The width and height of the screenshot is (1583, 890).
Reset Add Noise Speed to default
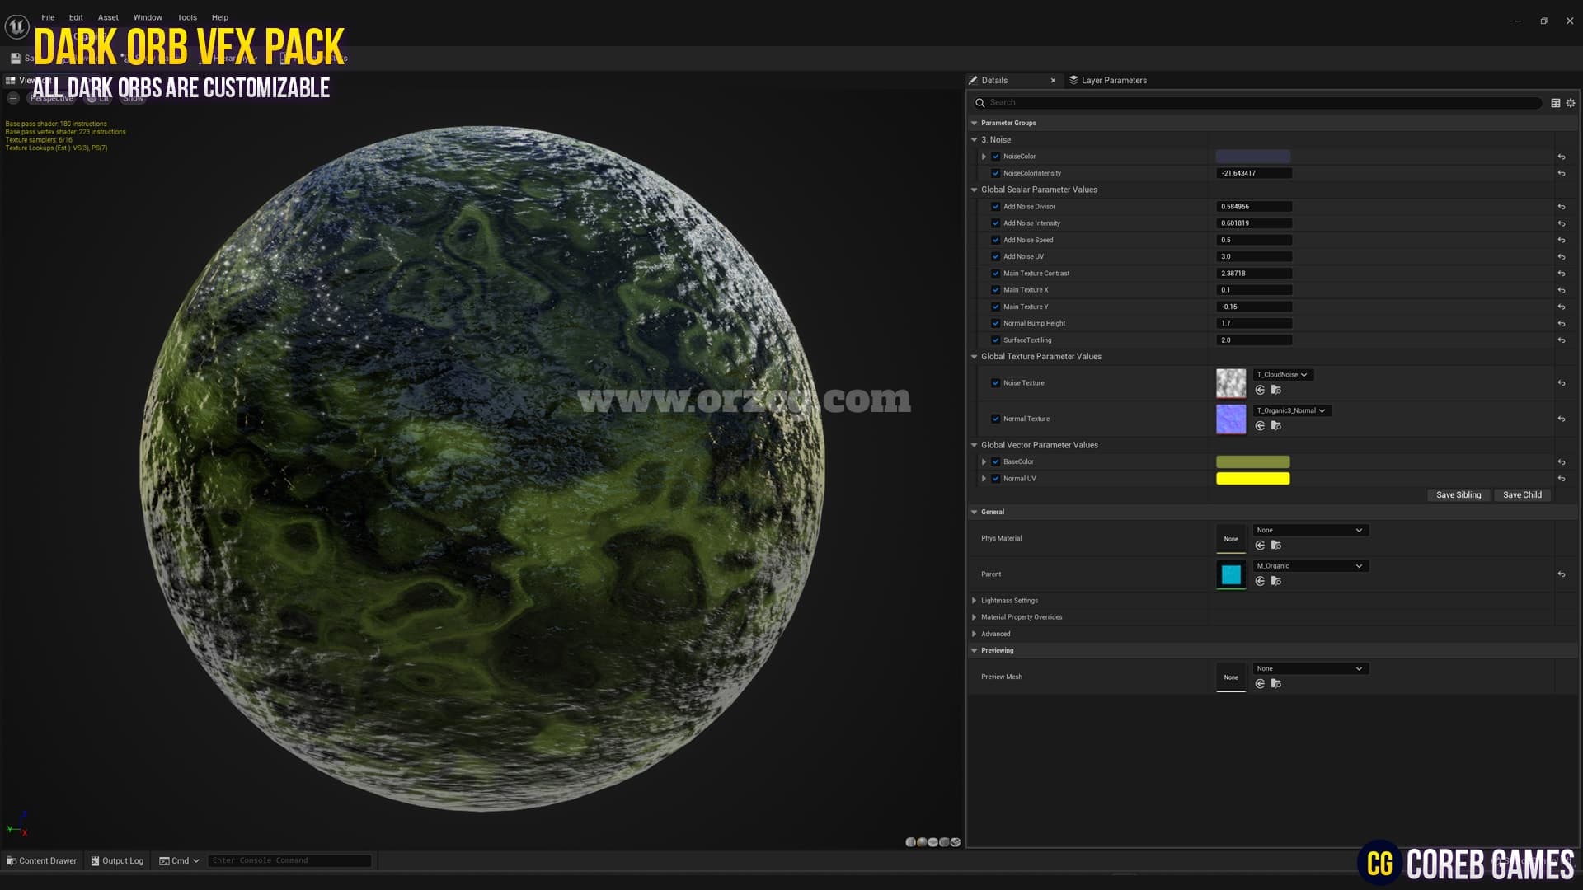click(x=1561, y=240)
